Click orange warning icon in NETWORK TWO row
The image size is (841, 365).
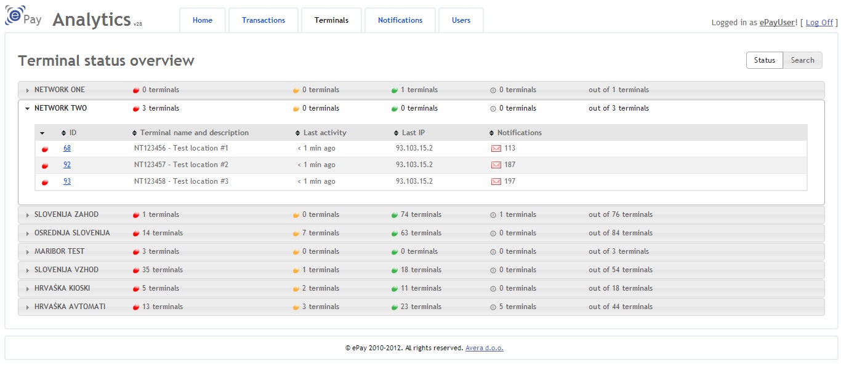[296, 109]
